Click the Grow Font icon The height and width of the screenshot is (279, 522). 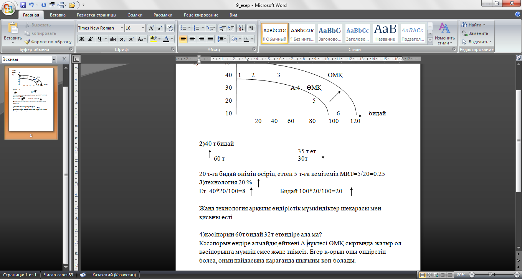click(151, 28)
